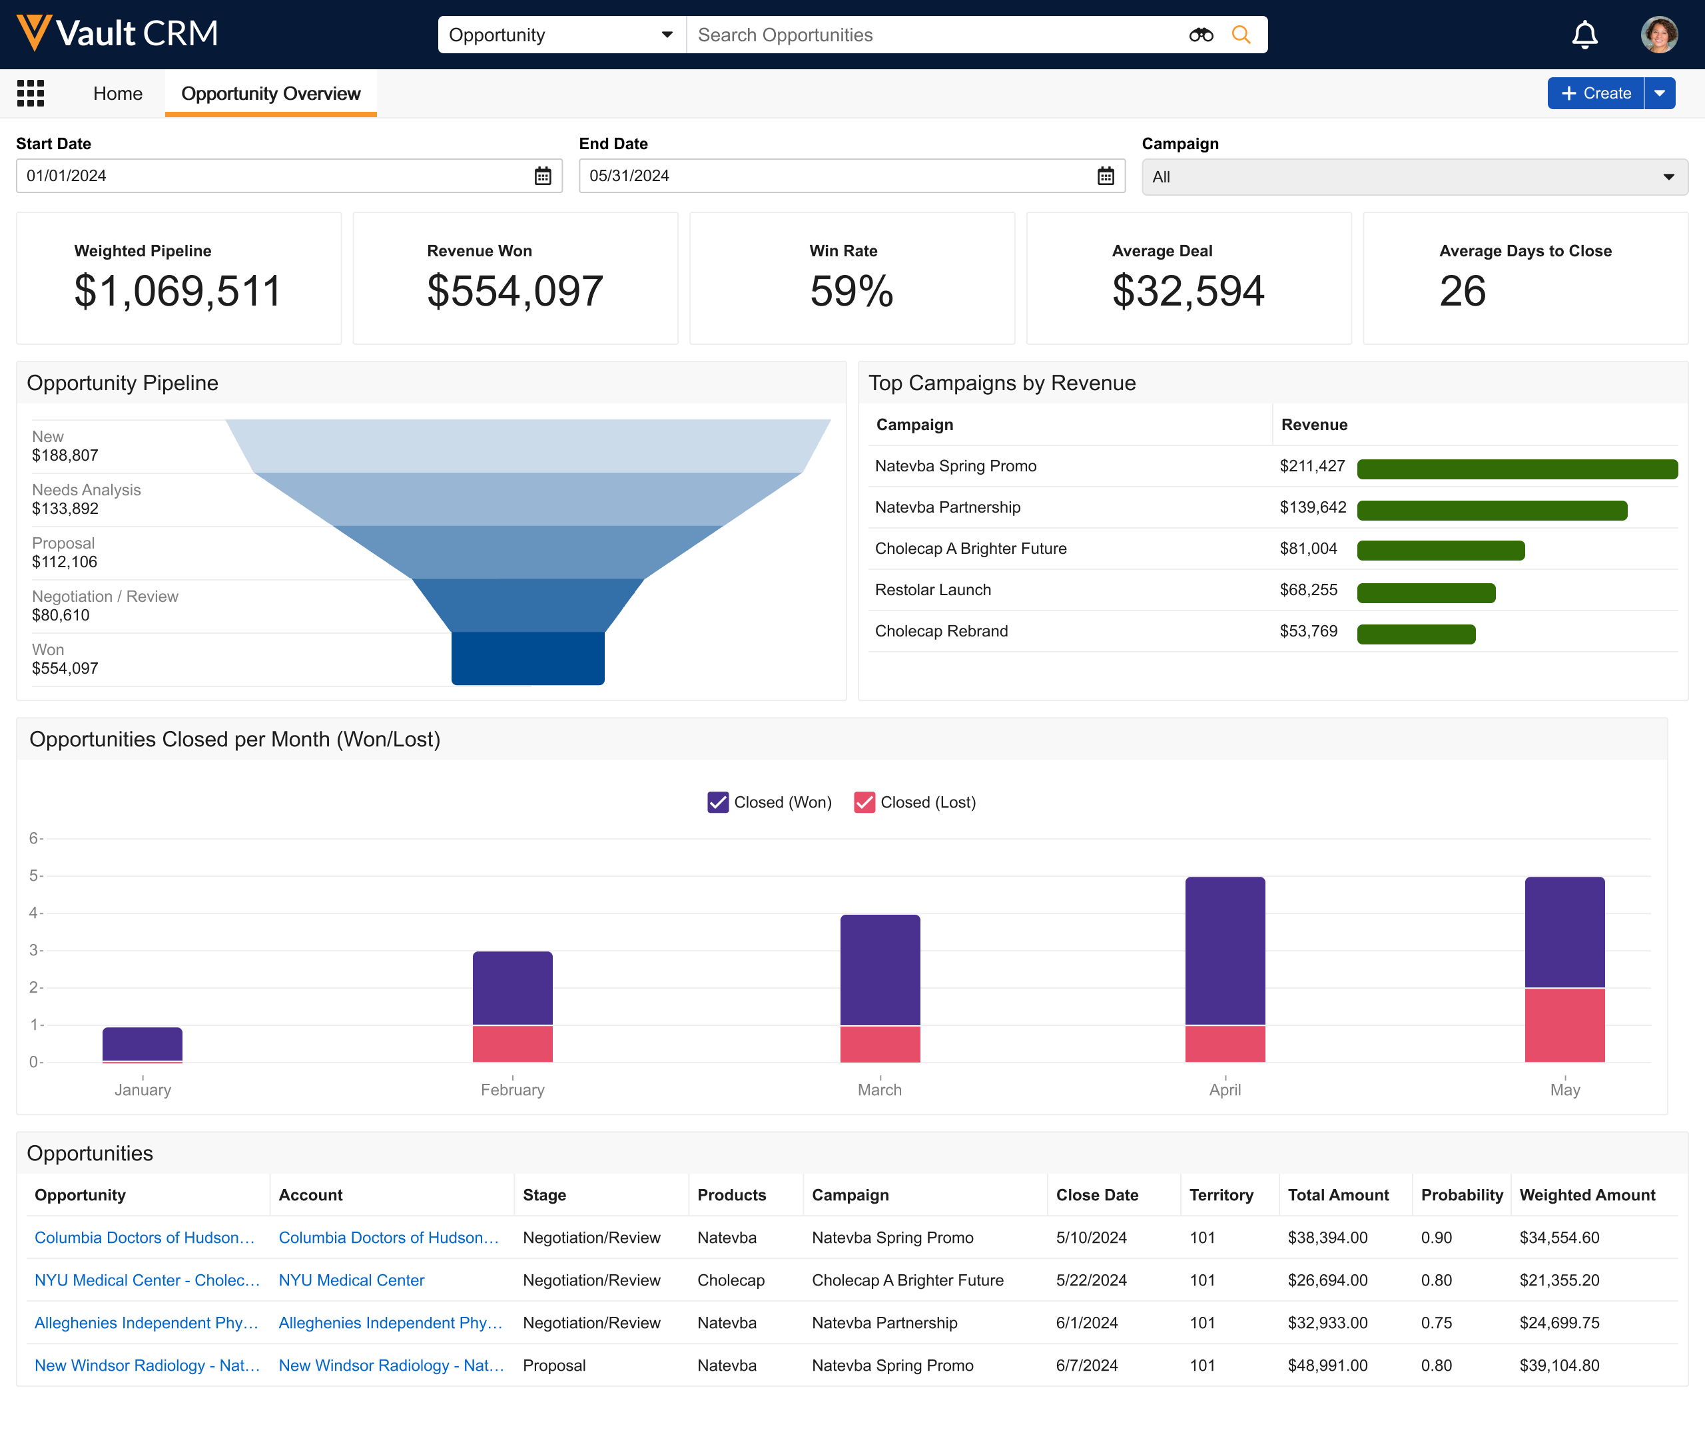Viewport: 1705px width, 1438px height.
Task: Select the Opportunity Overview tab
Action: (x=270, y=94)
